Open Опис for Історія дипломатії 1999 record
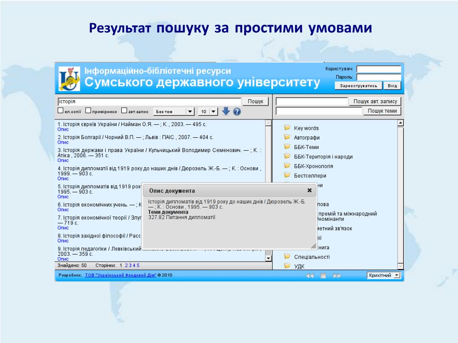 (63, 178)
